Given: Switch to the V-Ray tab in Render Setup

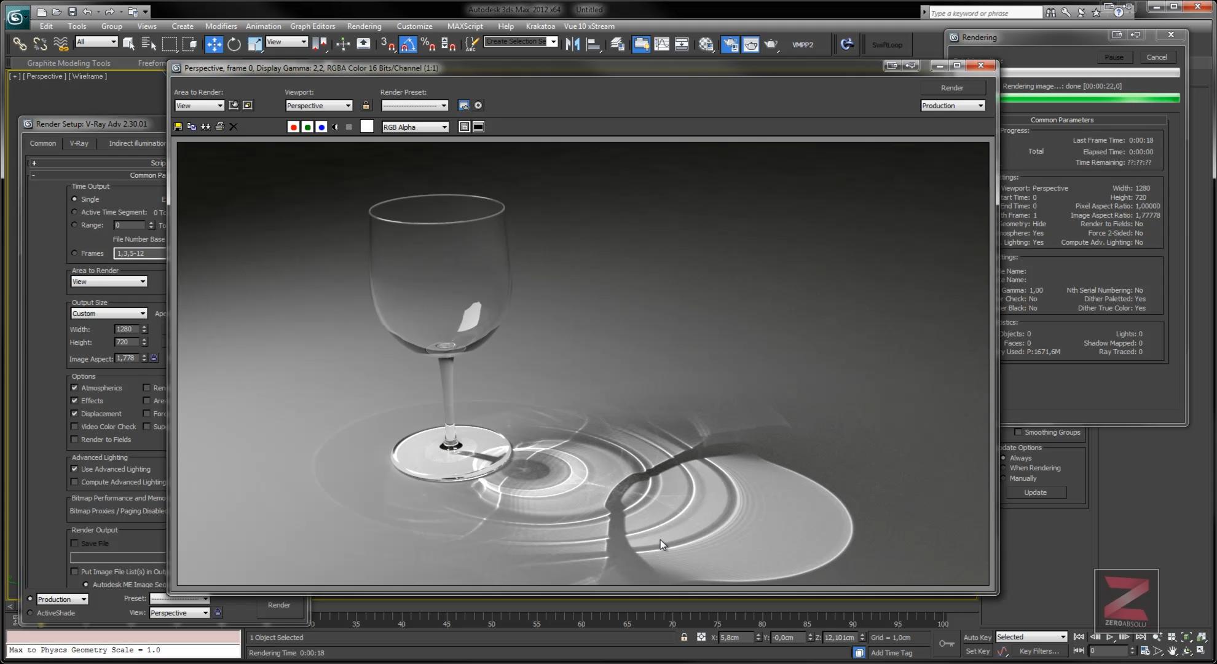Looking at the screenshot, I should pyautogui.click(x=79, y=143).
